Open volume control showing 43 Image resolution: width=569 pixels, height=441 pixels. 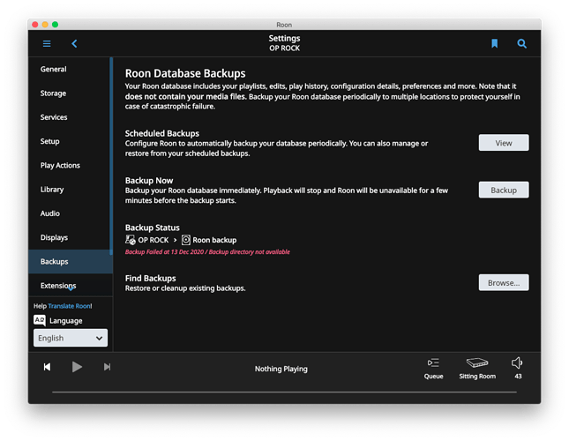[x=518, y=368]
